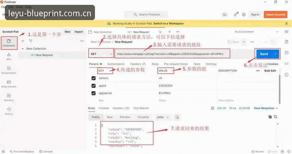This screenshot has width=292, height=154.
Task: Uncheck the version parameter checkbox
Action: point(93,78)
